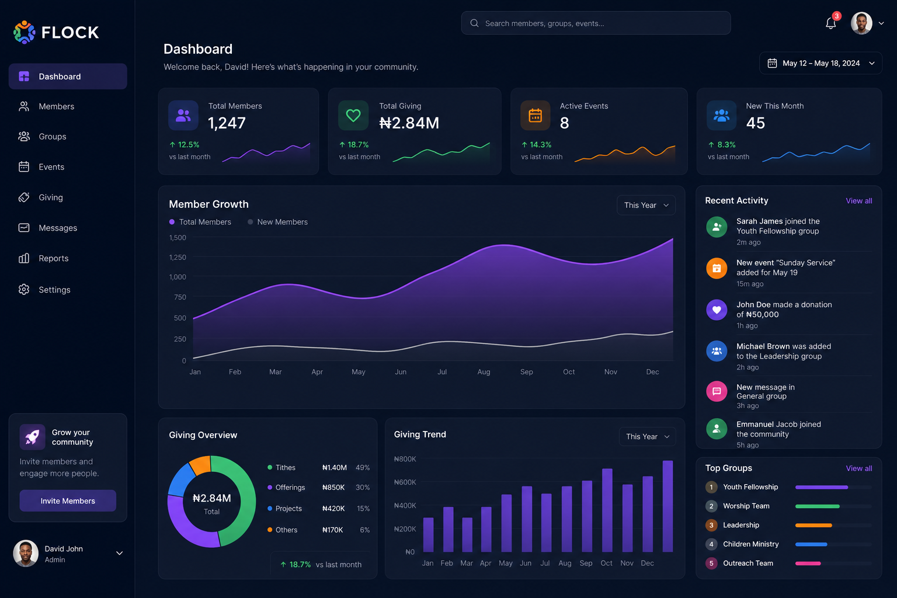Viewport: 897px width, 598px height.
Task: Click the Members sidebar icon
Action: tap(24, 106)
